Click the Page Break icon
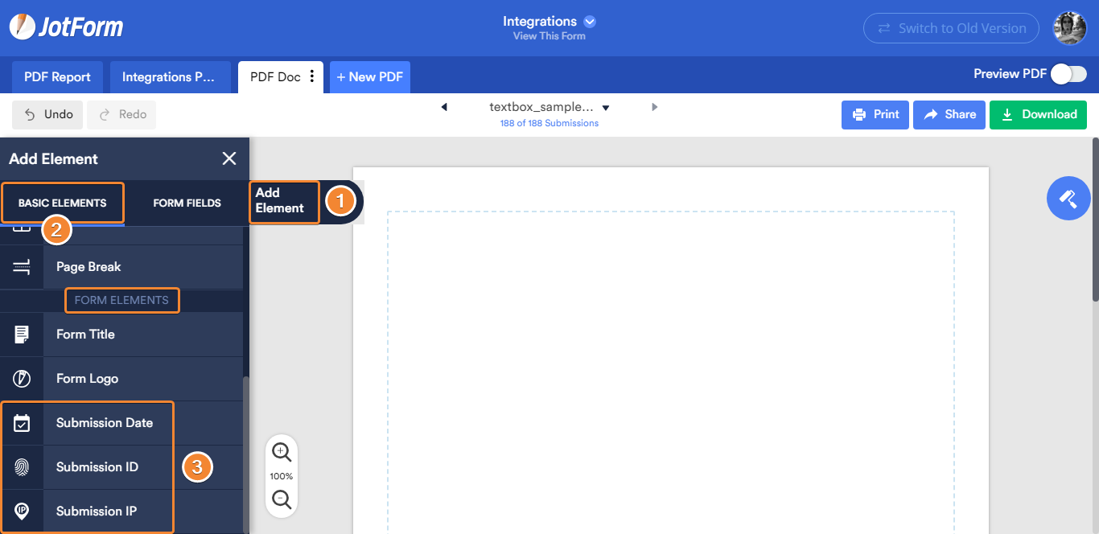Image resolution: width=1099 pixels, height=534 pixels. pyautogui.click(x=22, y=267)
